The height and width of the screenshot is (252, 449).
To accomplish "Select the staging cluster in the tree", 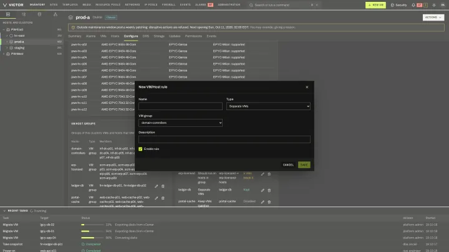I will click(x=19, y=48).
